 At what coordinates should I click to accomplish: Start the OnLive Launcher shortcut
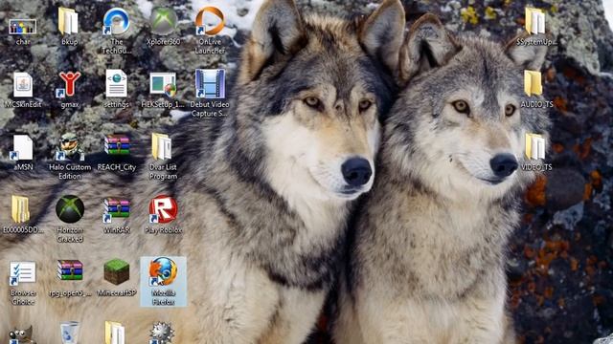point(210,21)
